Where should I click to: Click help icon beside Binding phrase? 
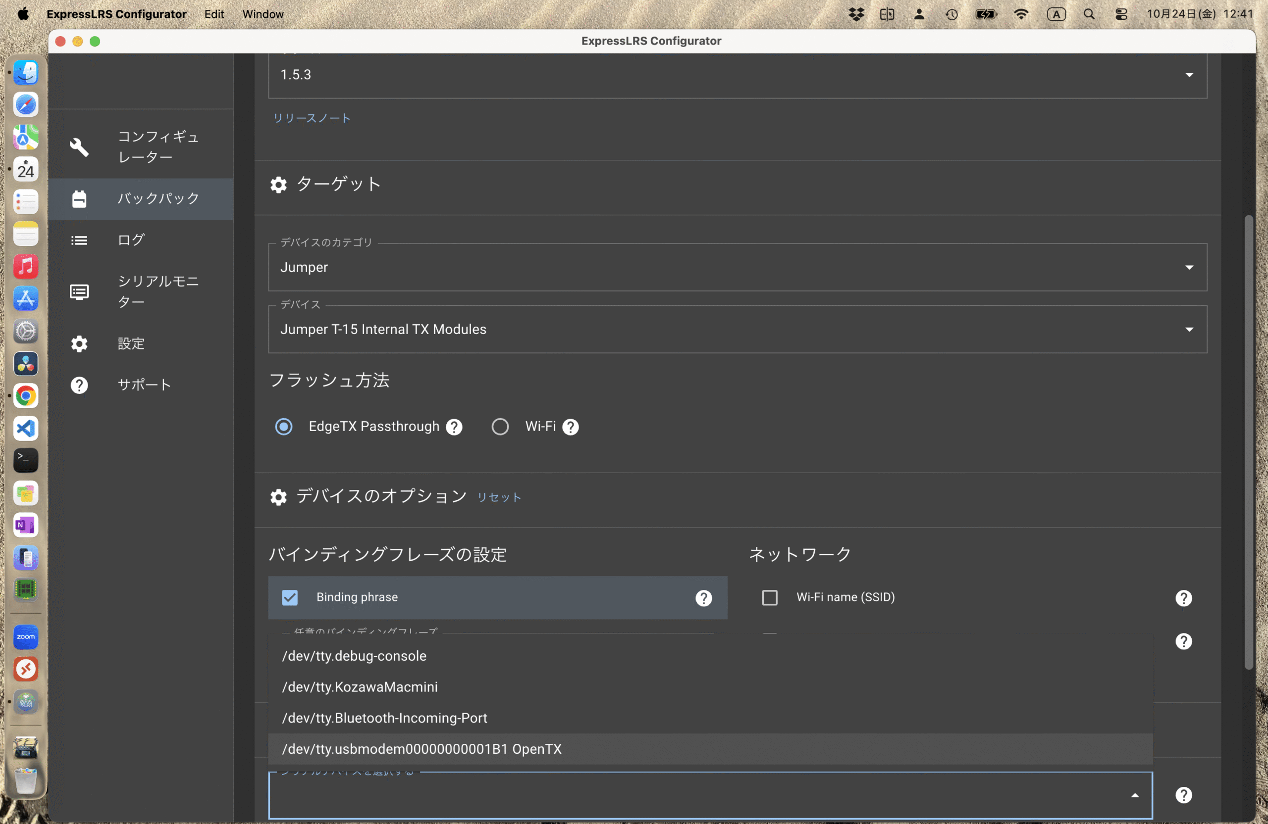point(703,598)
